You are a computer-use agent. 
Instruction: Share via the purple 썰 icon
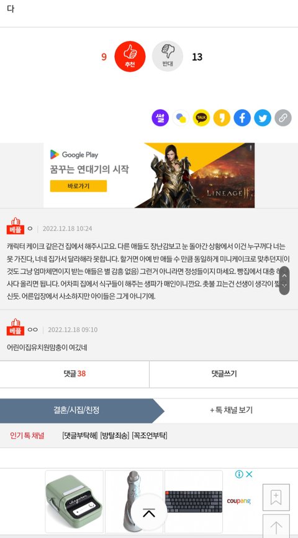160,118
